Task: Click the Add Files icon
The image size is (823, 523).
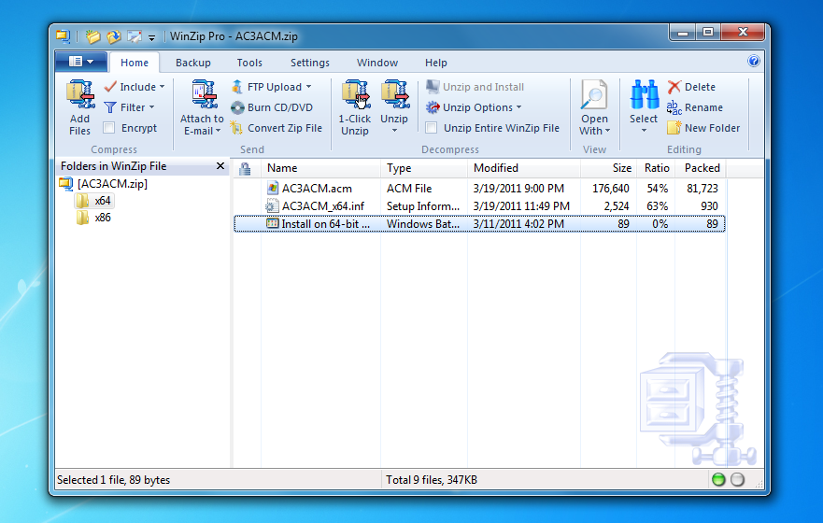Action: coord(80,94)
